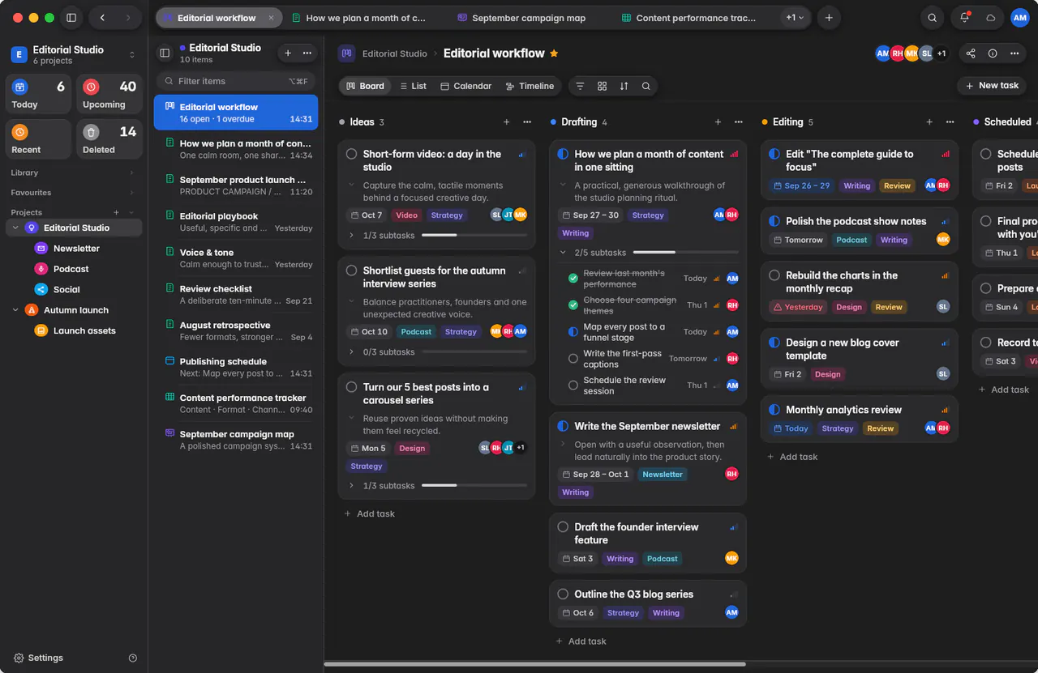
Task: Click the horizontal scrollbar under the board
Action: point(535,665)
